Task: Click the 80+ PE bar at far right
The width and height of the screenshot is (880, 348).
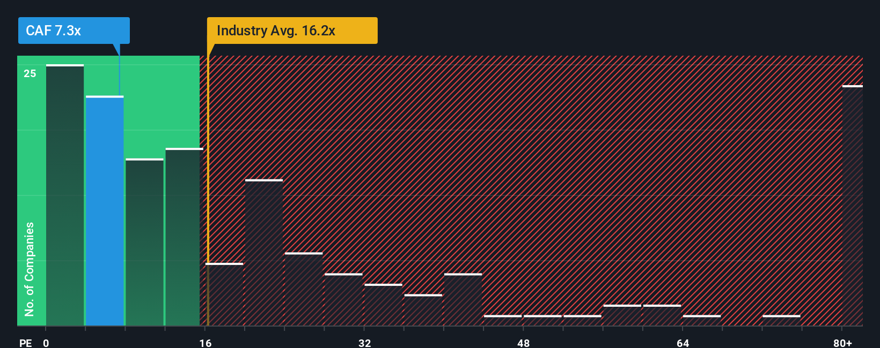Action: point(853,206)
